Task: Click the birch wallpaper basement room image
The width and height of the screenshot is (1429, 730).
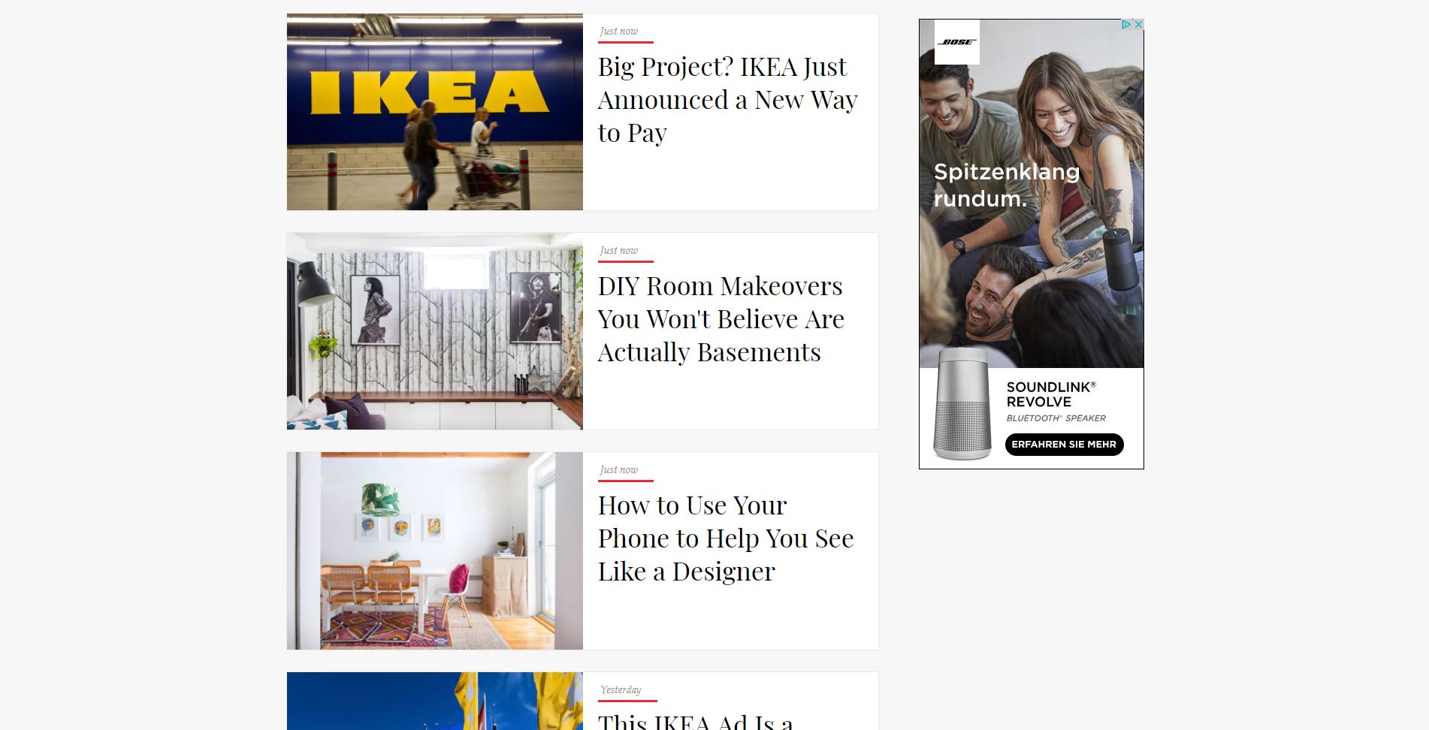Action: (x=435, y=331)
